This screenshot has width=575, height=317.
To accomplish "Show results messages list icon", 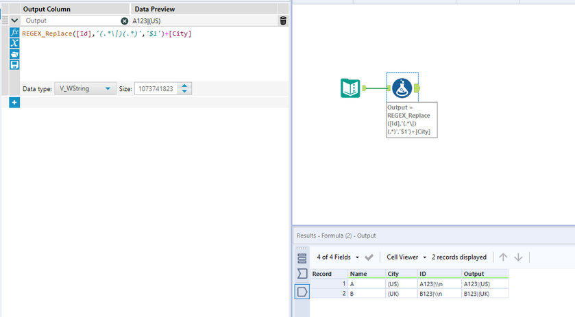I will click(x=302, y=258).
